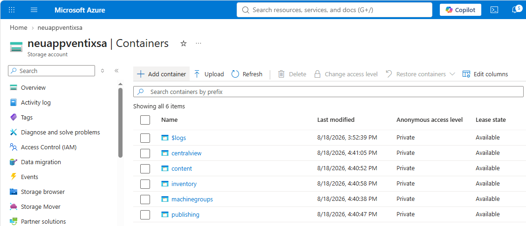Collapse the sidebar with the double chevron

point(116,71)
